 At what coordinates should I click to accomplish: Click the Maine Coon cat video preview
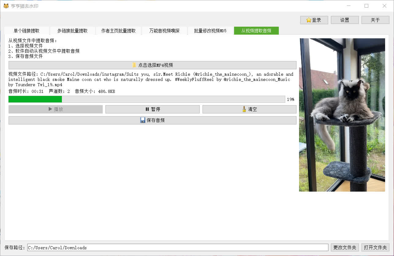point(342,115)
